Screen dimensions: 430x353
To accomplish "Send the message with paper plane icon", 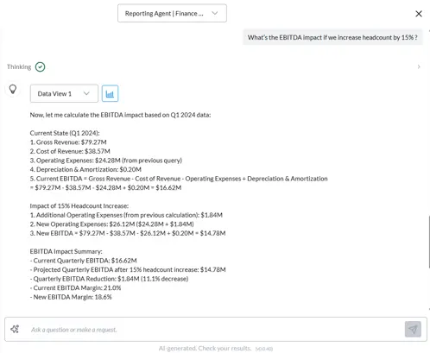I will click(413, 329).
